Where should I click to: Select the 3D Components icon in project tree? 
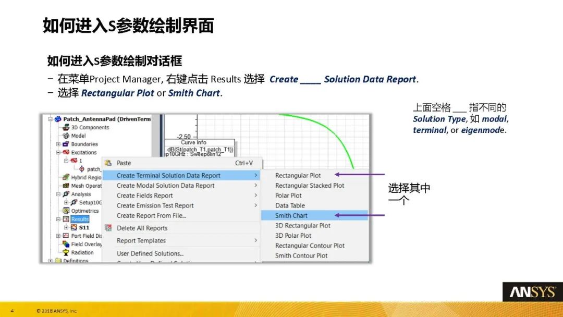point(66,127)
